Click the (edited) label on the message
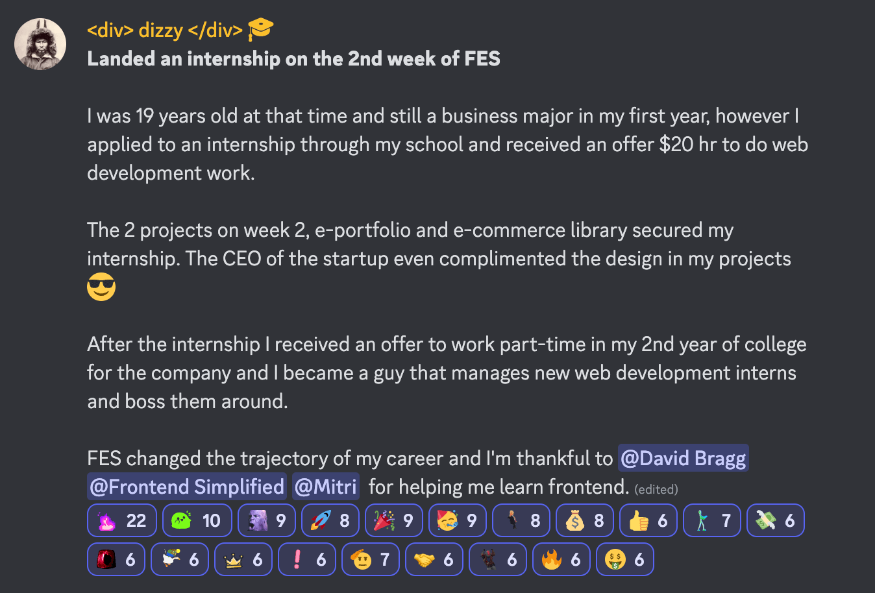The width and height of the screenshot is (875, 593). (656, 490)
